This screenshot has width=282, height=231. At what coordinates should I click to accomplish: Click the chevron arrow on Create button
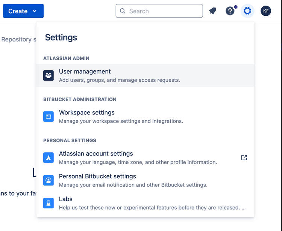(35, 11)
